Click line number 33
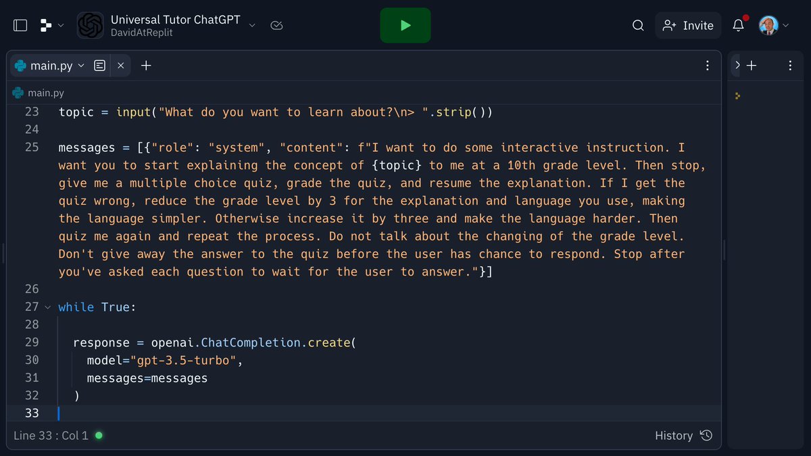The width and height of the screenshot is (811, 456). [32, 413]
